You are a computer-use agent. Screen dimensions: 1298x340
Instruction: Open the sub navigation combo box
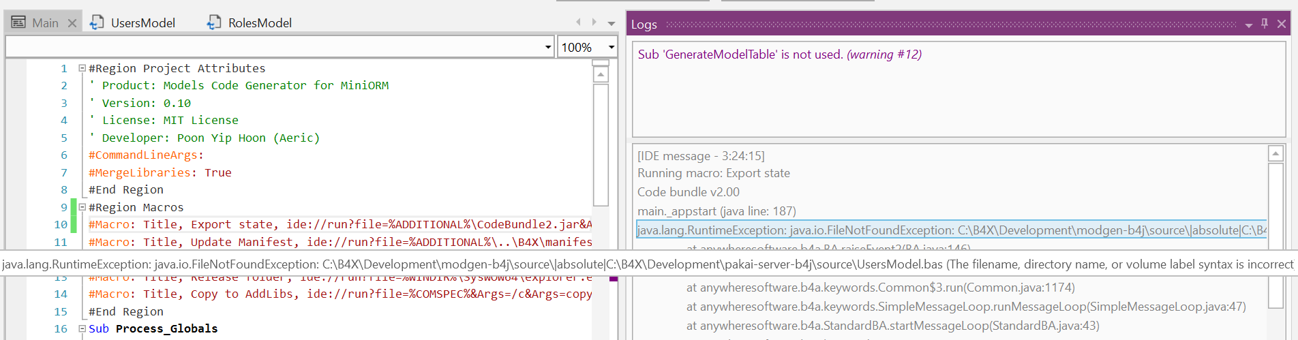[x=280, y=47]
